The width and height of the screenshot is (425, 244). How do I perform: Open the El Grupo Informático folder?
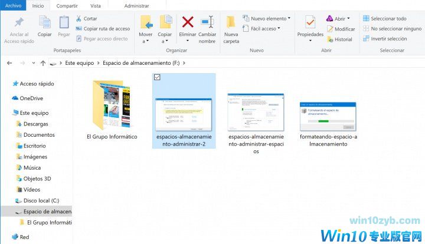112,110
